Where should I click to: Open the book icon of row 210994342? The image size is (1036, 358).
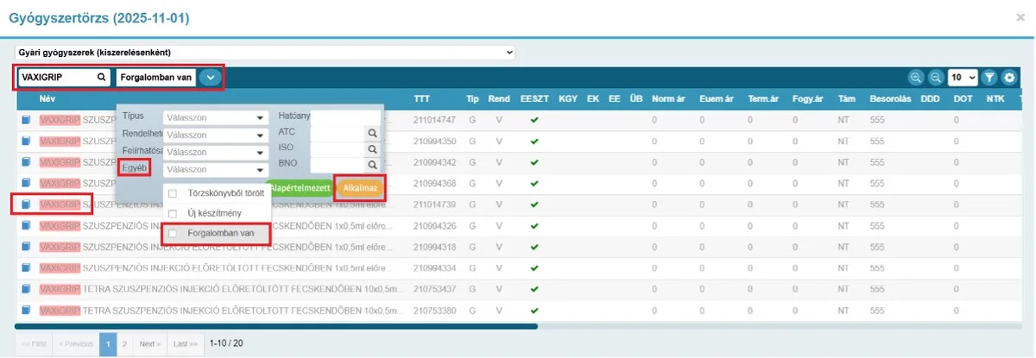point(26,162)
